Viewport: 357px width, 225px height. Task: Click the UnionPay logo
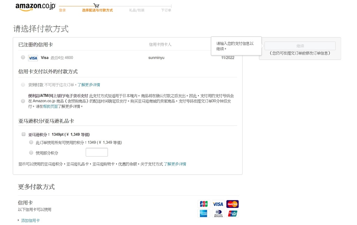click(232, 214)
